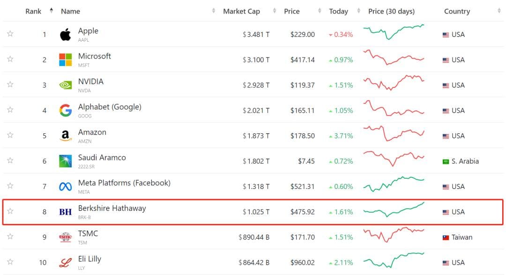
Task: Click the Google G logo
Action: (66, 110)
